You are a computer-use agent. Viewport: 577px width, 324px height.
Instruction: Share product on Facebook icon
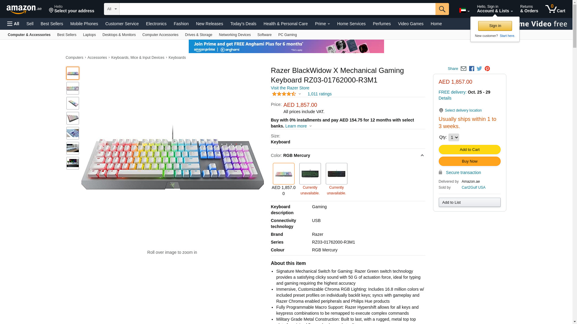tap(472, 69)
